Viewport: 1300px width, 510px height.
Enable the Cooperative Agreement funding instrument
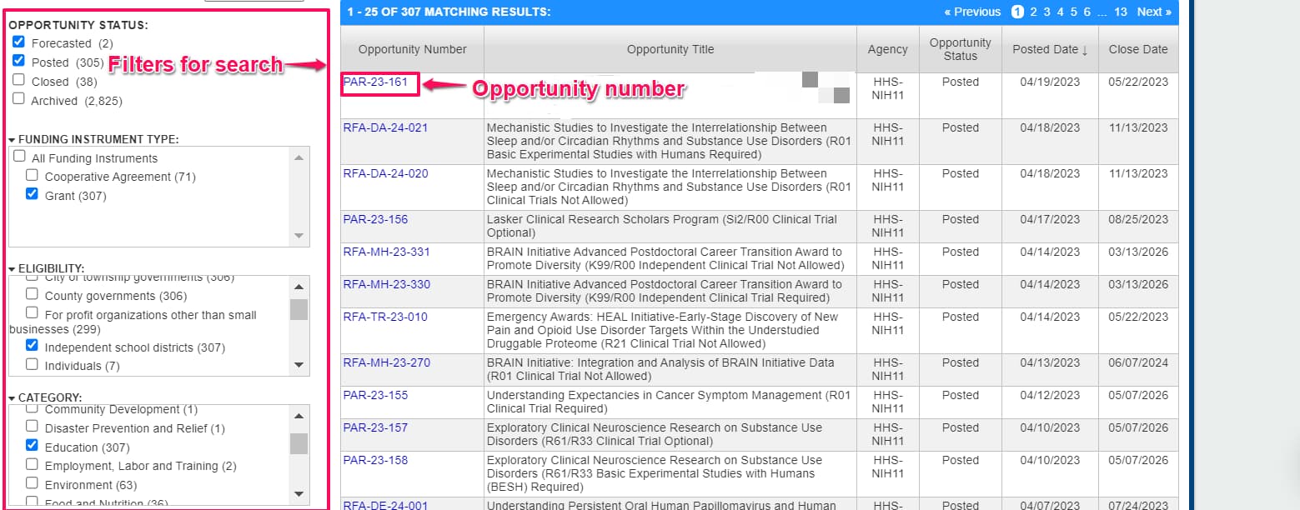click(x=31, y=176)
